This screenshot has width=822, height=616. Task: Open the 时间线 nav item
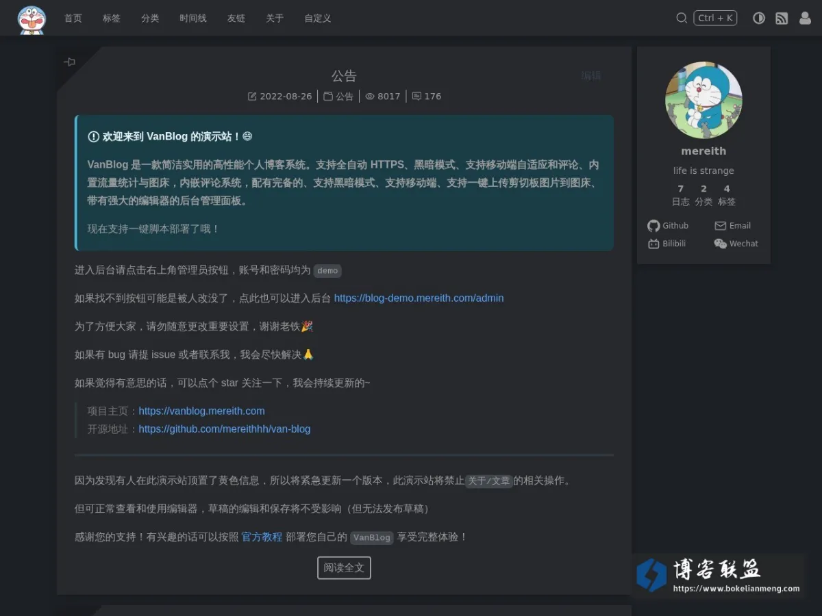point(193,18)
